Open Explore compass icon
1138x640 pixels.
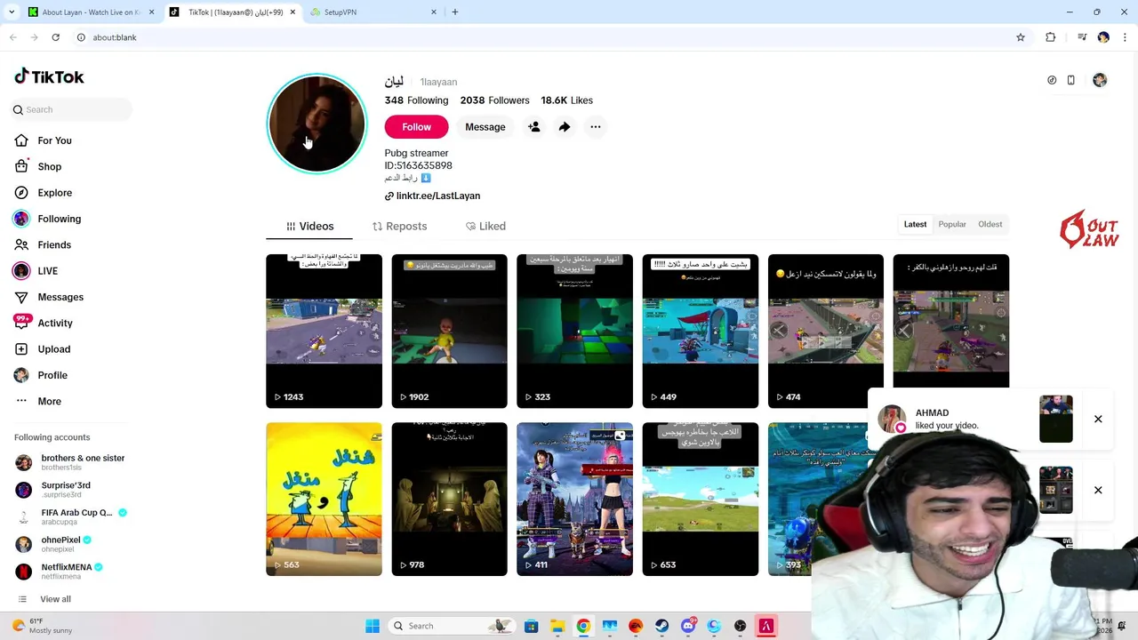coord(21,193)
